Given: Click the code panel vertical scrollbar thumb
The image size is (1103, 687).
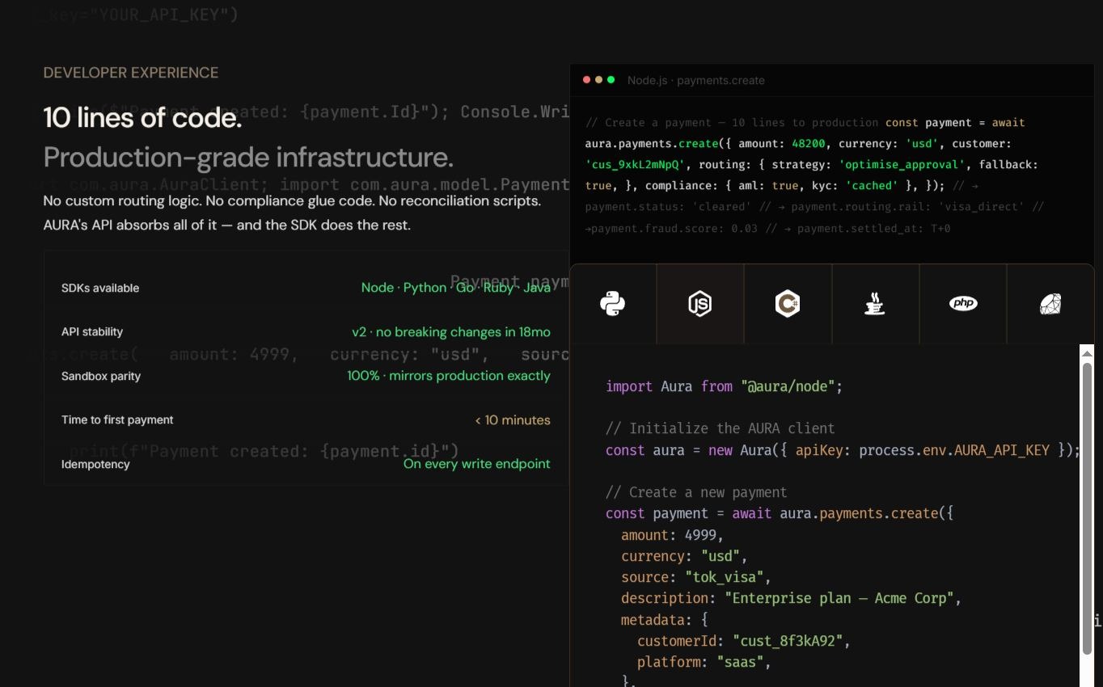Looking at the screenshot, I should (x=1087, y=508).
